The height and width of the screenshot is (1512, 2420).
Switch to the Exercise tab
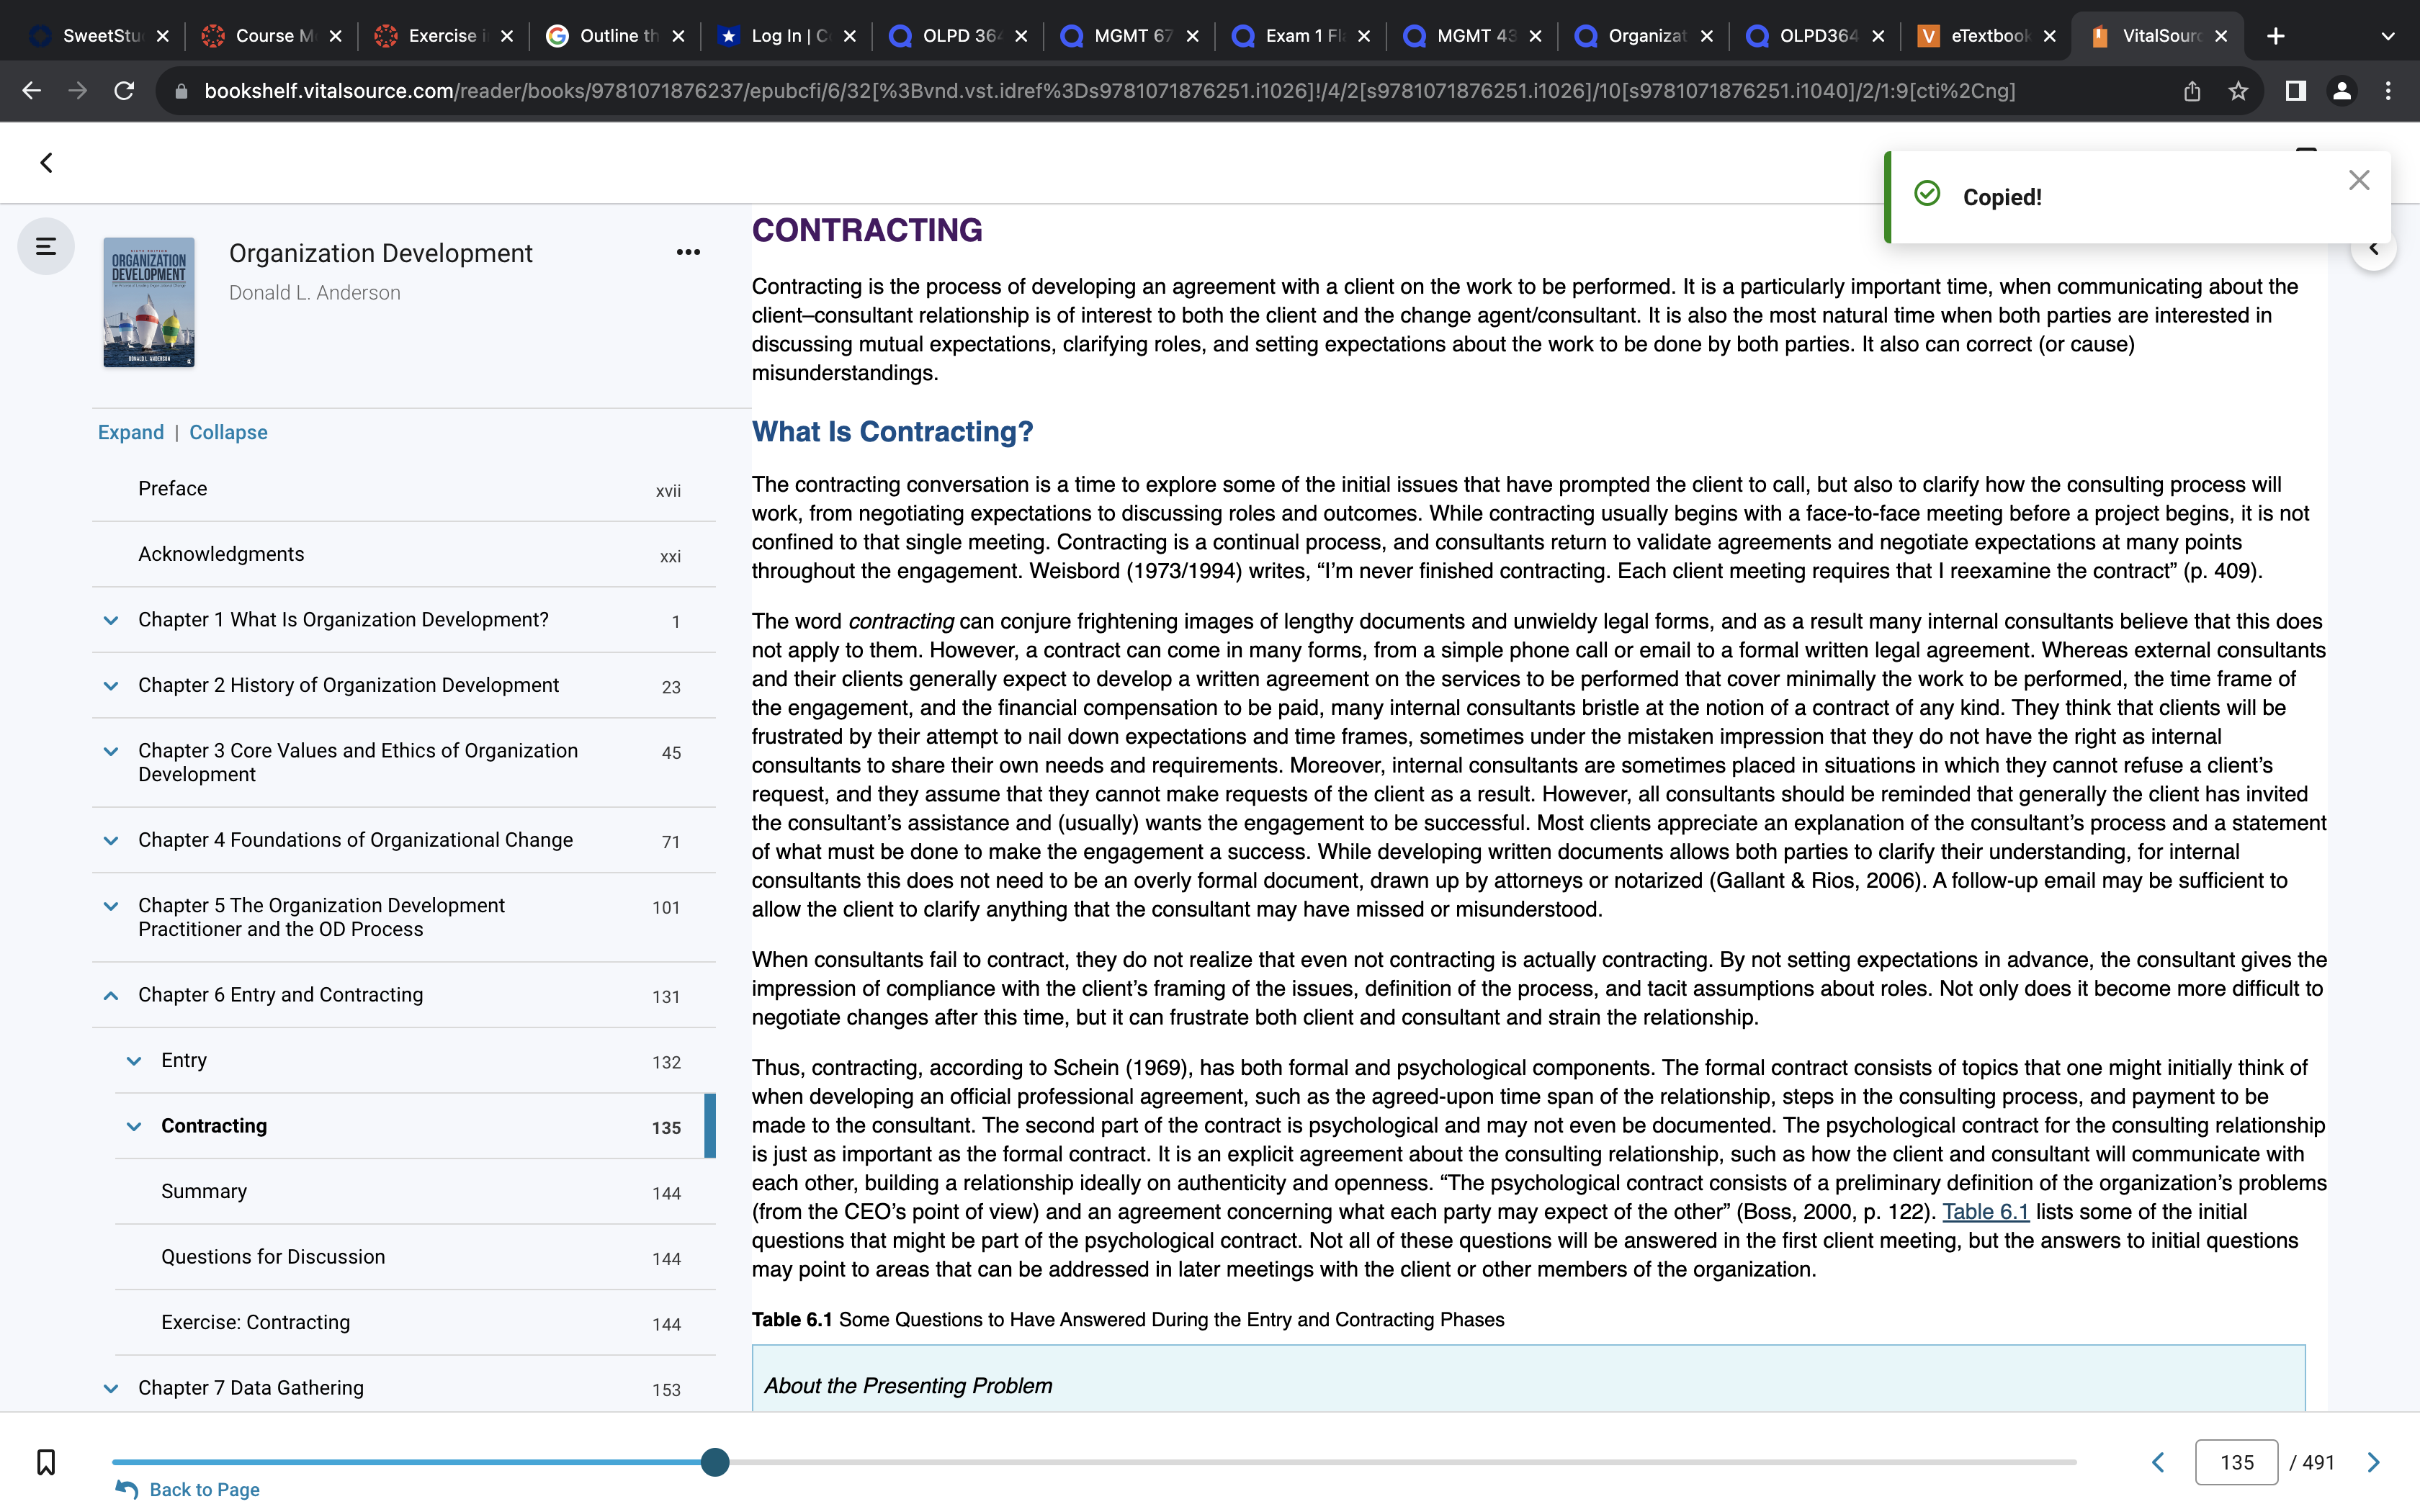443,36
